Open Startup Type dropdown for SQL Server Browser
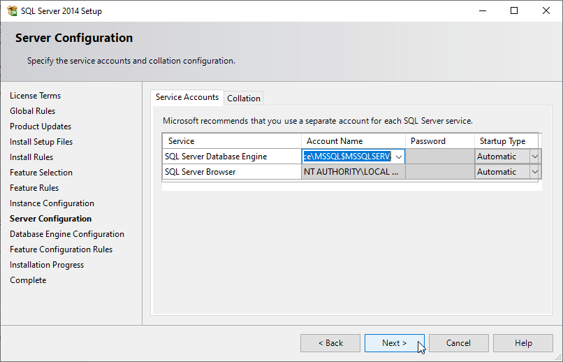This screenshot has height=362, width=563. tap(535, 172)
